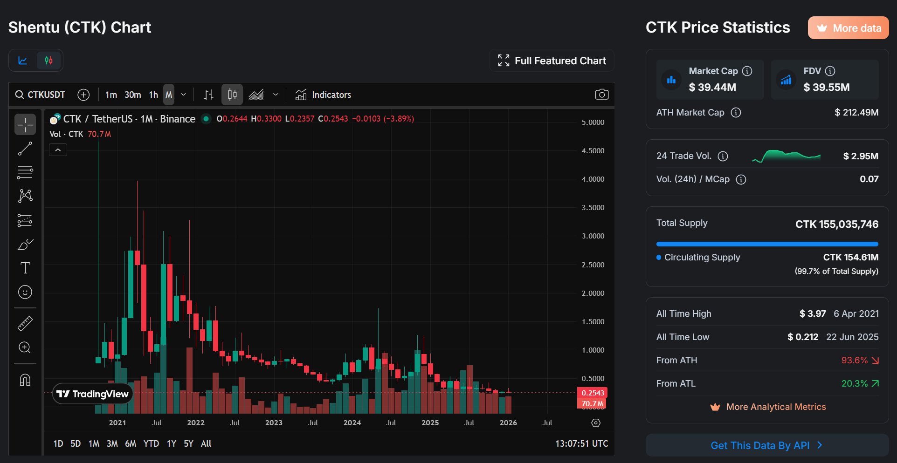Select the trend line tool
This screenshot has width=897, height=463.
pos(25,149)
